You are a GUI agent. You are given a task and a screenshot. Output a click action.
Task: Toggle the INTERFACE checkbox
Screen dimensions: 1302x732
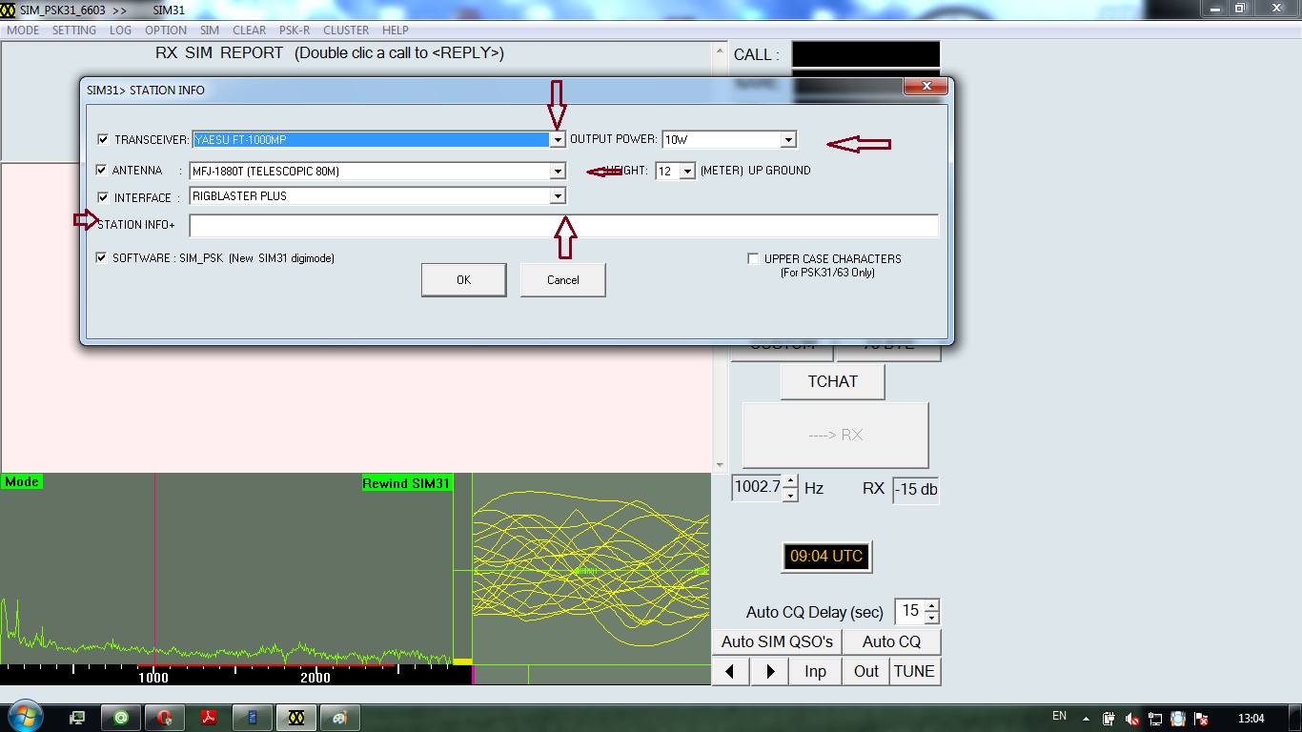[x=103, y=197]
